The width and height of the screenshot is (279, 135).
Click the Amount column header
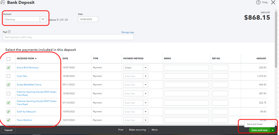pyautogui.click(x=261, y=58)
